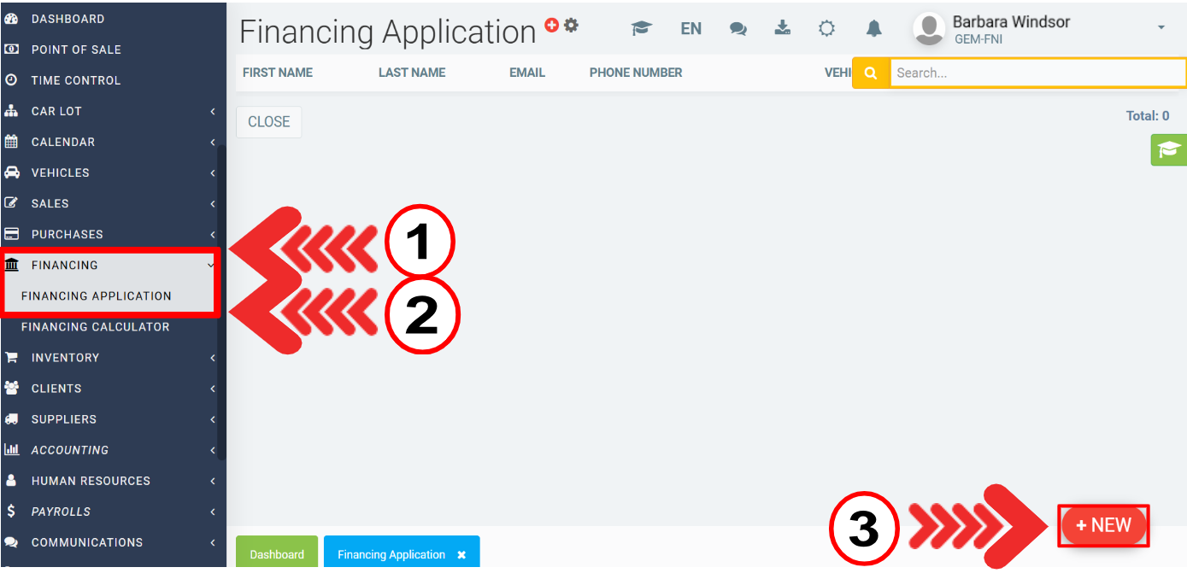Click the download icon in top bar

click(782, 28)
